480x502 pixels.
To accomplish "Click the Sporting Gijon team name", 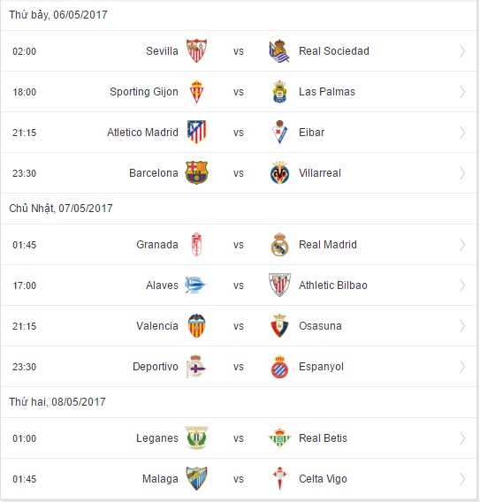I will (144, 92).
